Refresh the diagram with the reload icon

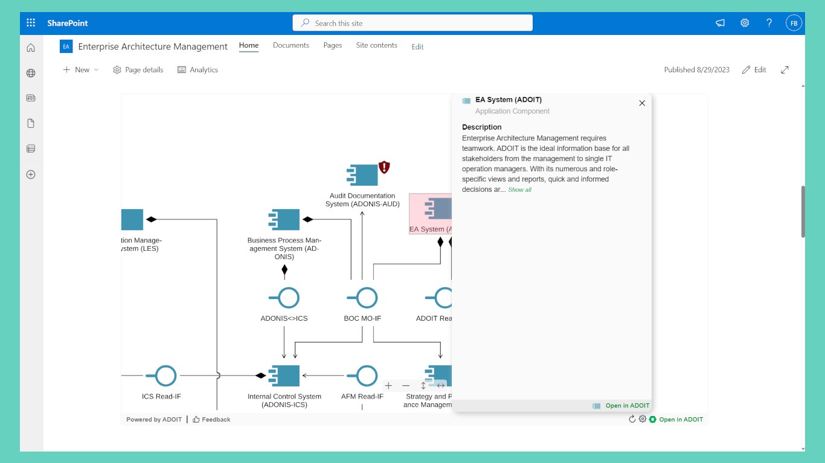point(632,419)
